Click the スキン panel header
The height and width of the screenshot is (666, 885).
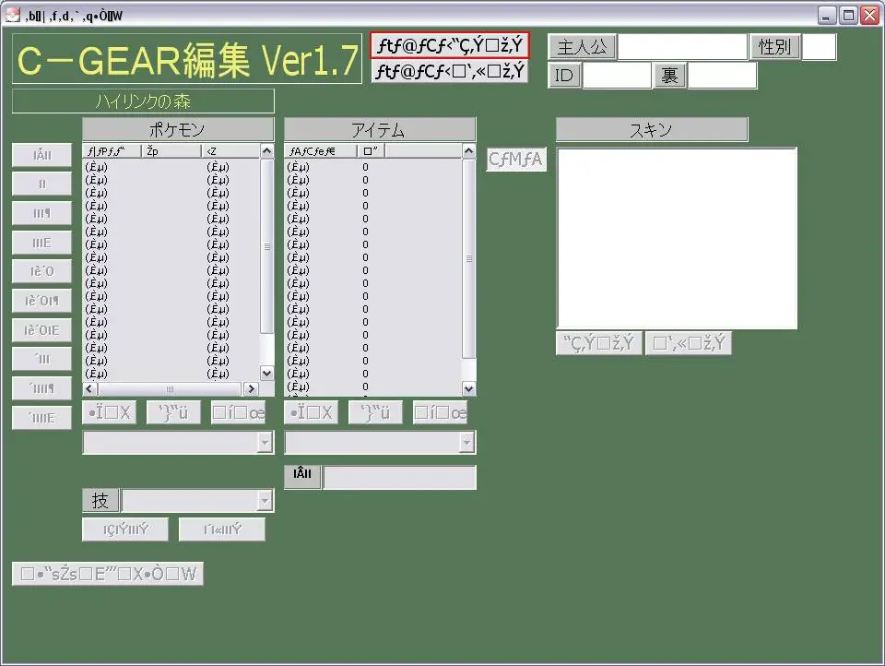652,129
